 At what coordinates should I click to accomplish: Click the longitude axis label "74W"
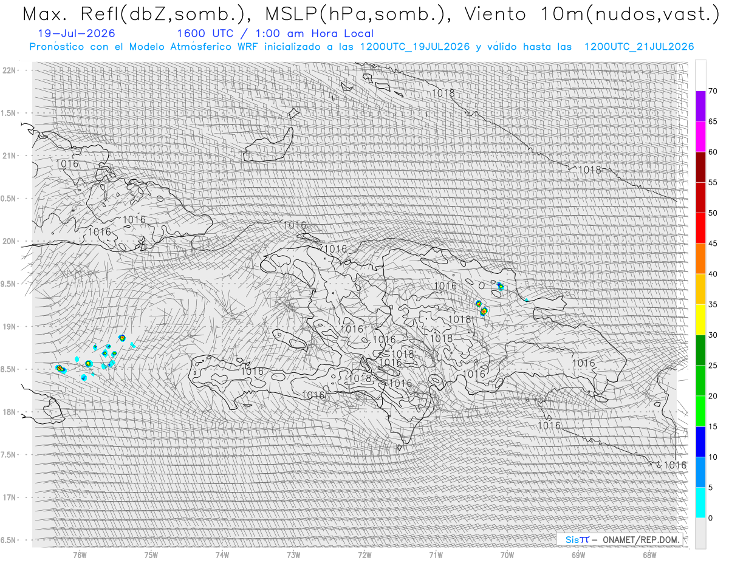222,554
